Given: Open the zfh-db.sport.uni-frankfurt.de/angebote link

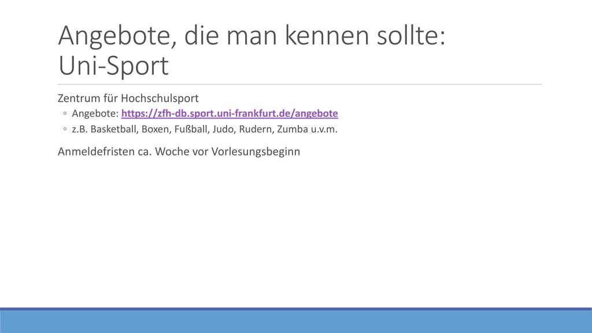Looking at the screenshot, I should pyautogui.click(x=230, y=114).
